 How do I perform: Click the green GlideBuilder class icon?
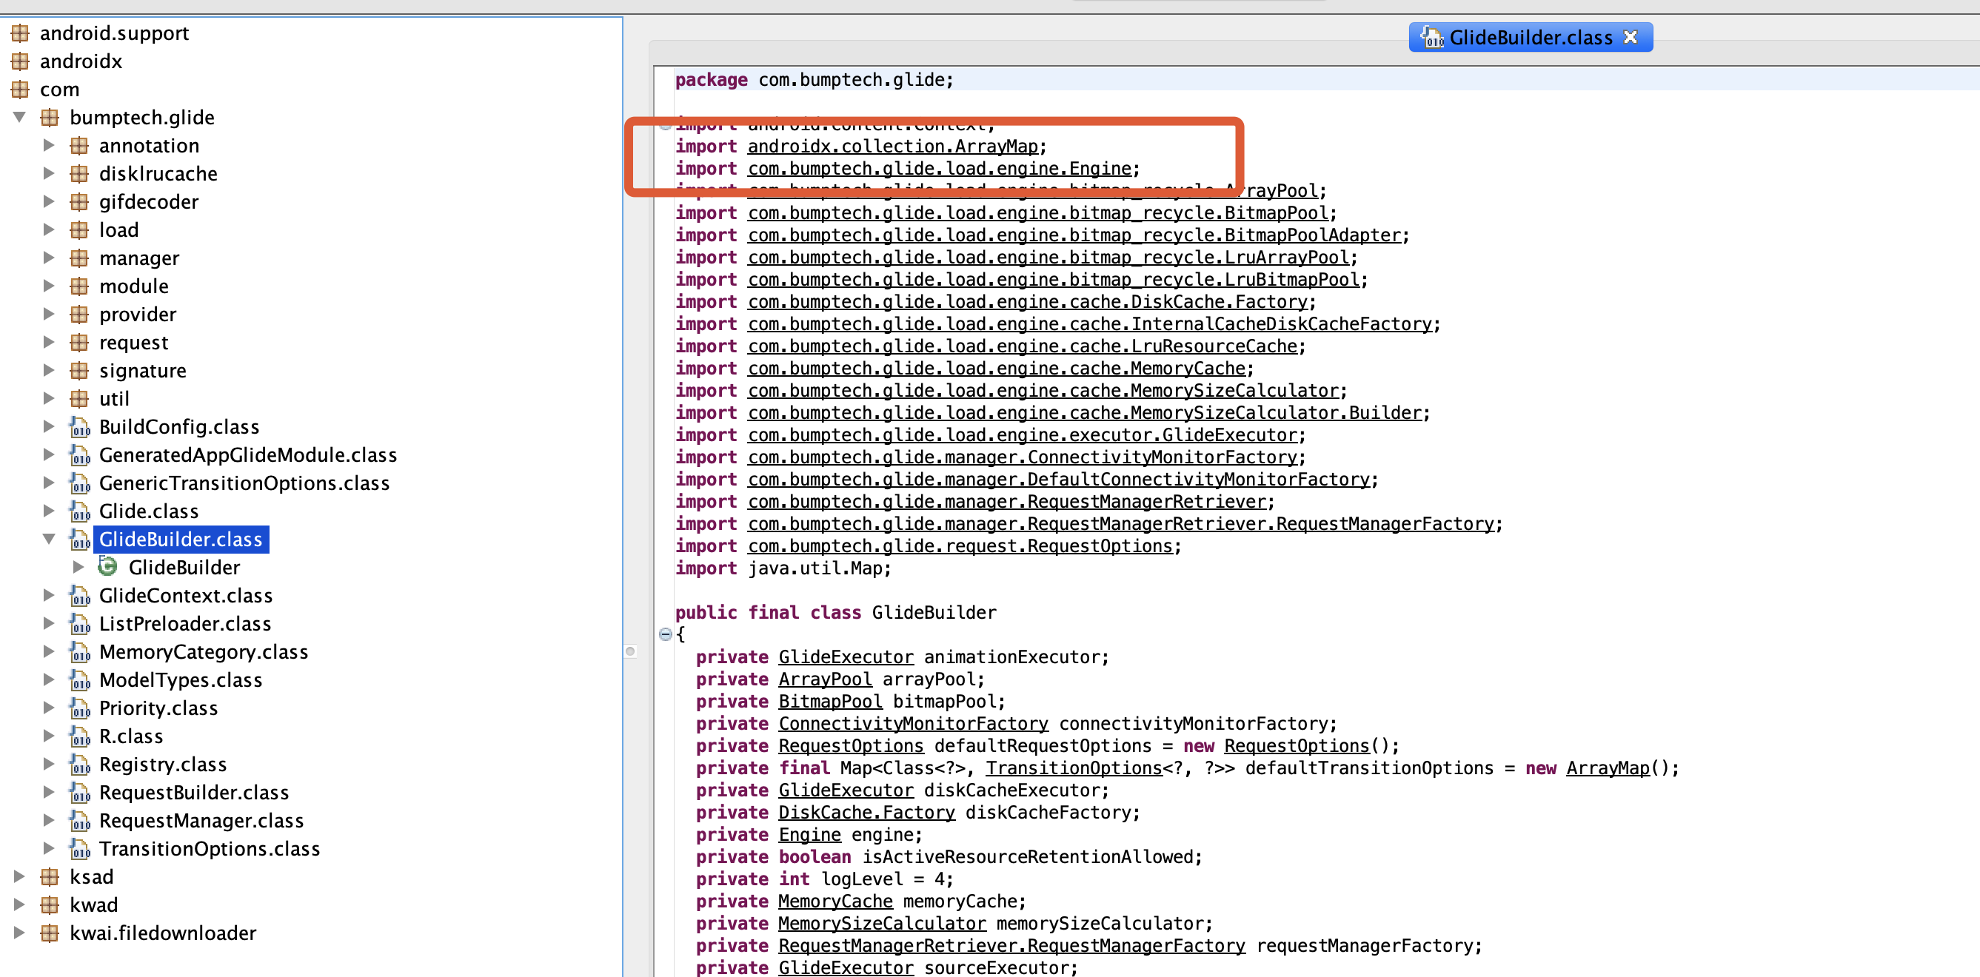click(x=107, y=567)
